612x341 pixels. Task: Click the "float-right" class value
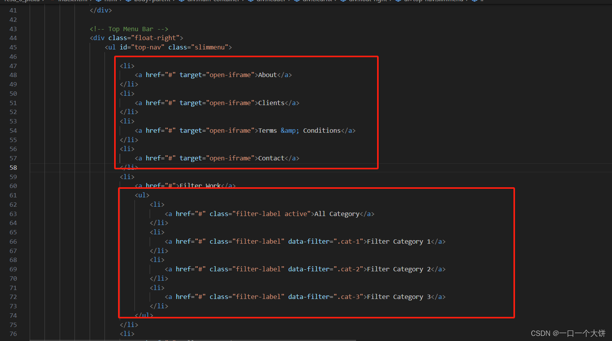coord(155,38)
